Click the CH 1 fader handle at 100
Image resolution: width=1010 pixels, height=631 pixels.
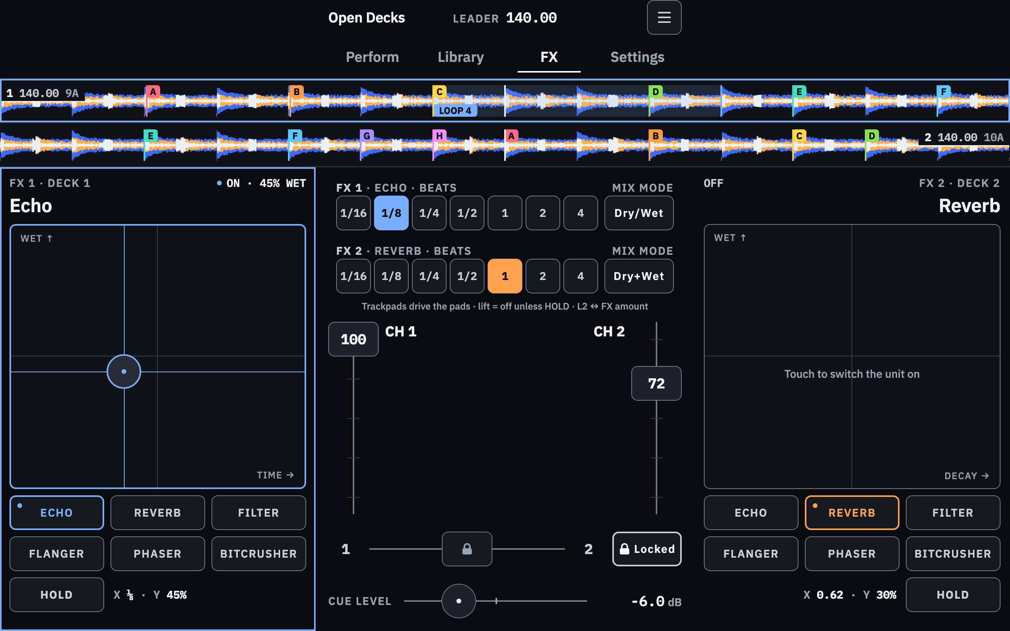[353, 339]
